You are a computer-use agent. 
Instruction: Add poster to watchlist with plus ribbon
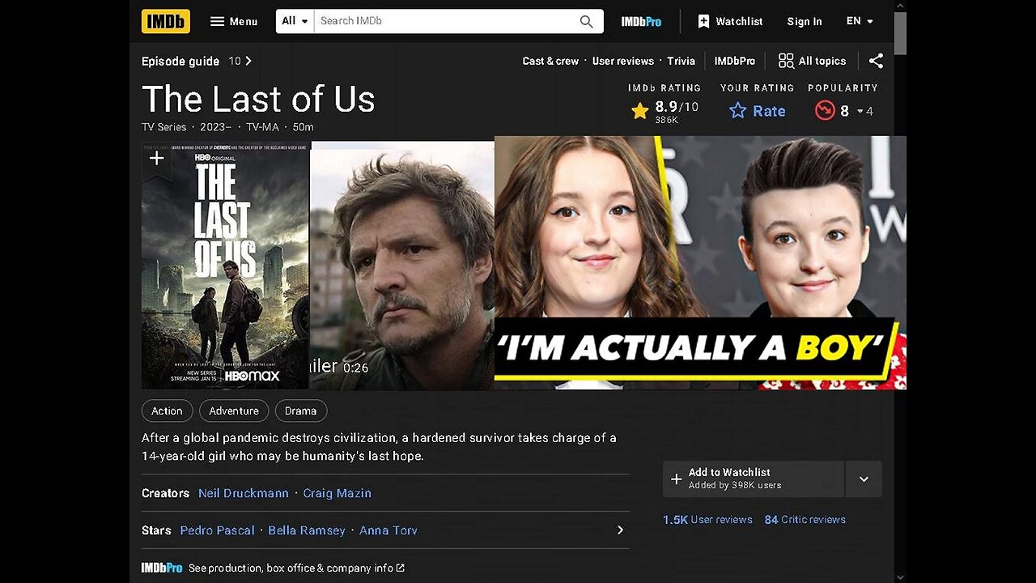[x=156, y=159]
